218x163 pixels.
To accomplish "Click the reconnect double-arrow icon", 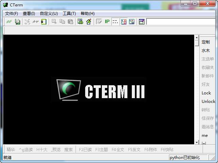I will click(35, 22).
